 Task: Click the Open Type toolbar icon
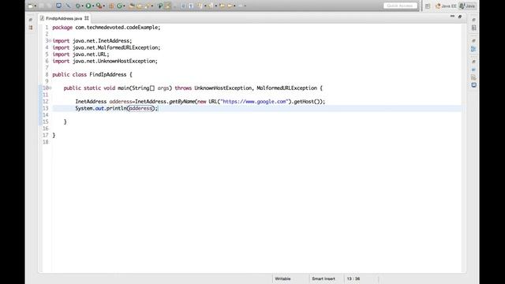pyautogui.click(x=132, y=6)
